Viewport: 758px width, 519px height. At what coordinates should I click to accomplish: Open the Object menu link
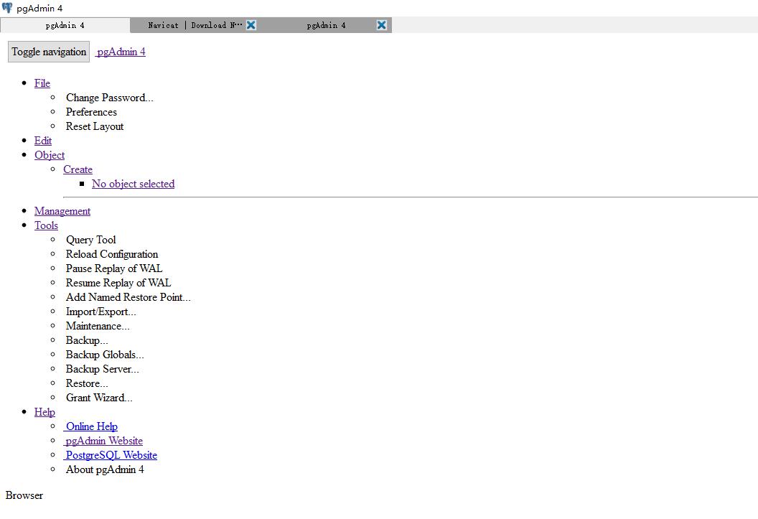click(x=50, y=155)
